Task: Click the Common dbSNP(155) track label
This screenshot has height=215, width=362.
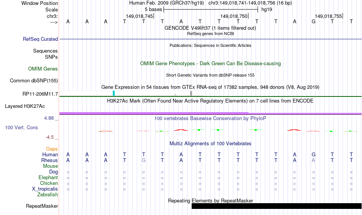Action: pos(34,80)
